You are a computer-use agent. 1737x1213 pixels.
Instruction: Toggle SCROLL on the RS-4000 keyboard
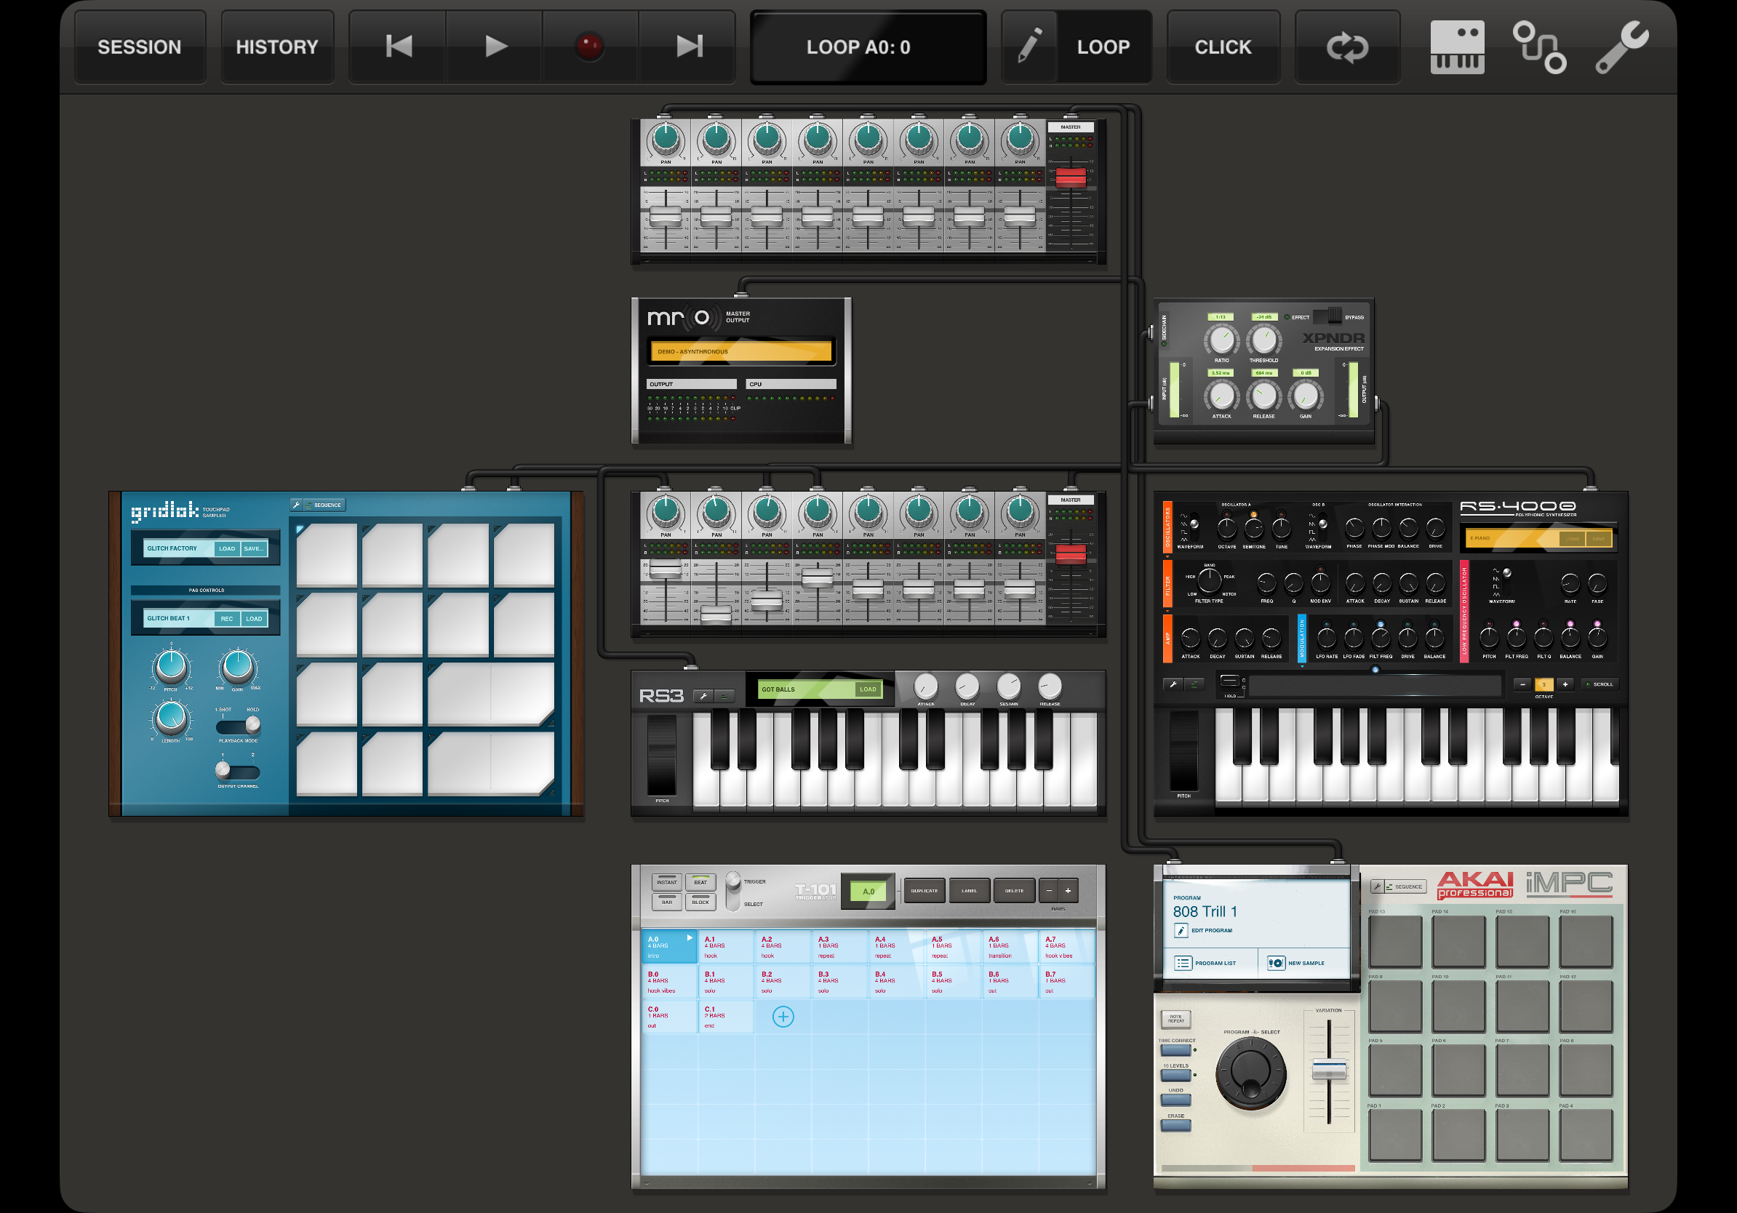click(1600, 684)
